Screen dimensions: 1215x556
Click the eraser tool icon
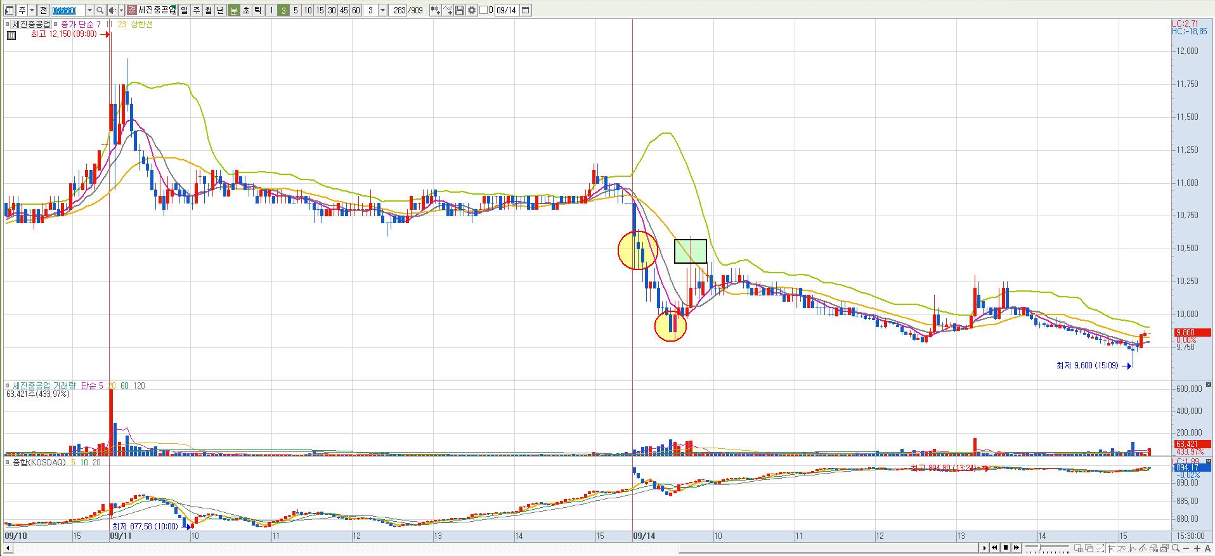coord(1154,548)
